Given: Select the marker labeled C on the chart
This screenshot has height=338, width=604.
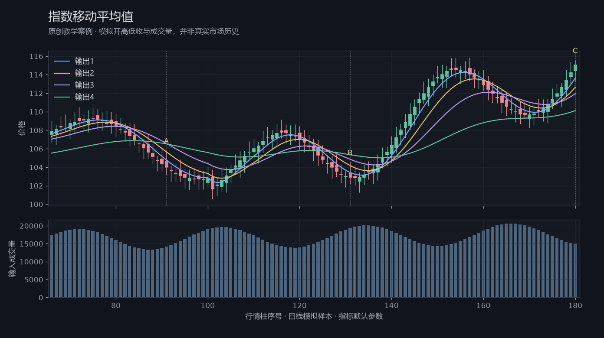Looking at the screenshot, I should (575, 51).
